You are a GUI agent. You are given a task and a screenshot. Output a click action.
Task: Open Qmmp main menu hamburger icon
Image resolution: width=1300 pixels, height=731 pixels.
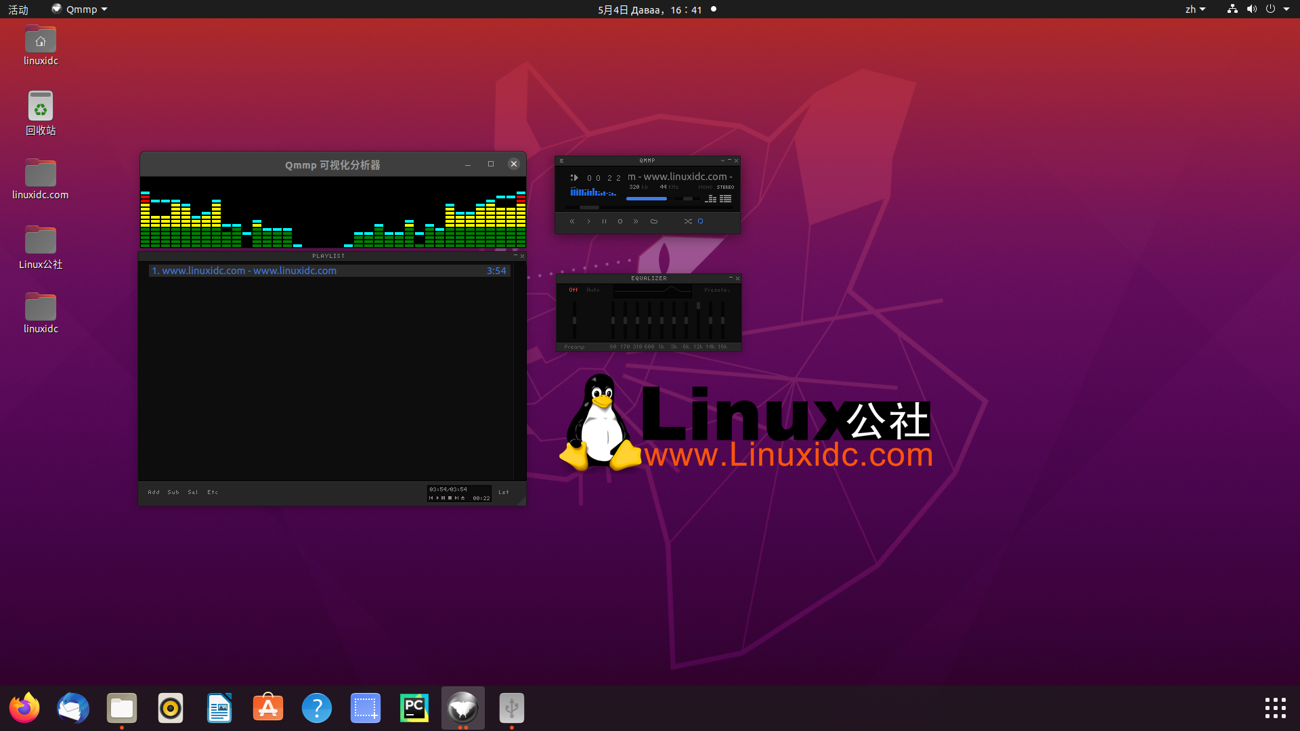[561, 160]
